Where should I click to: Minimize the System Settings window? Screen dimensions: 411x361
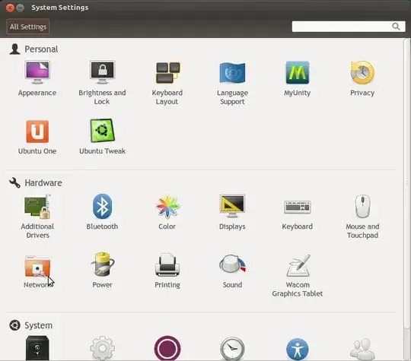point(21,8)
